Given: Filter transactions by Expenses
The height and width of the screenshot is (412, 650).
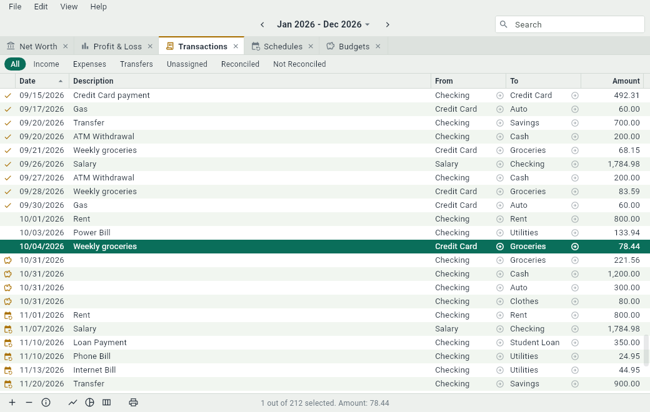Looking at the screenshot, I should (89, 64).
